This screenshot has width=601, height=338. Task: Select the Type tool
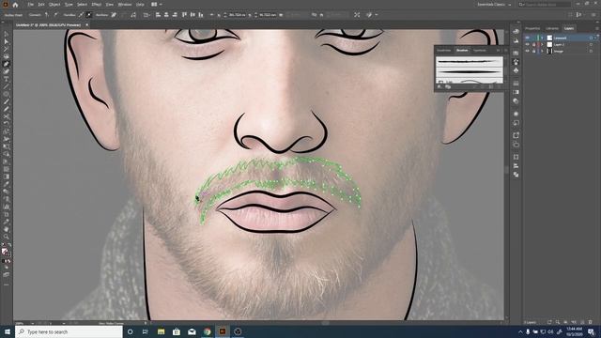[x=7, y=79]
